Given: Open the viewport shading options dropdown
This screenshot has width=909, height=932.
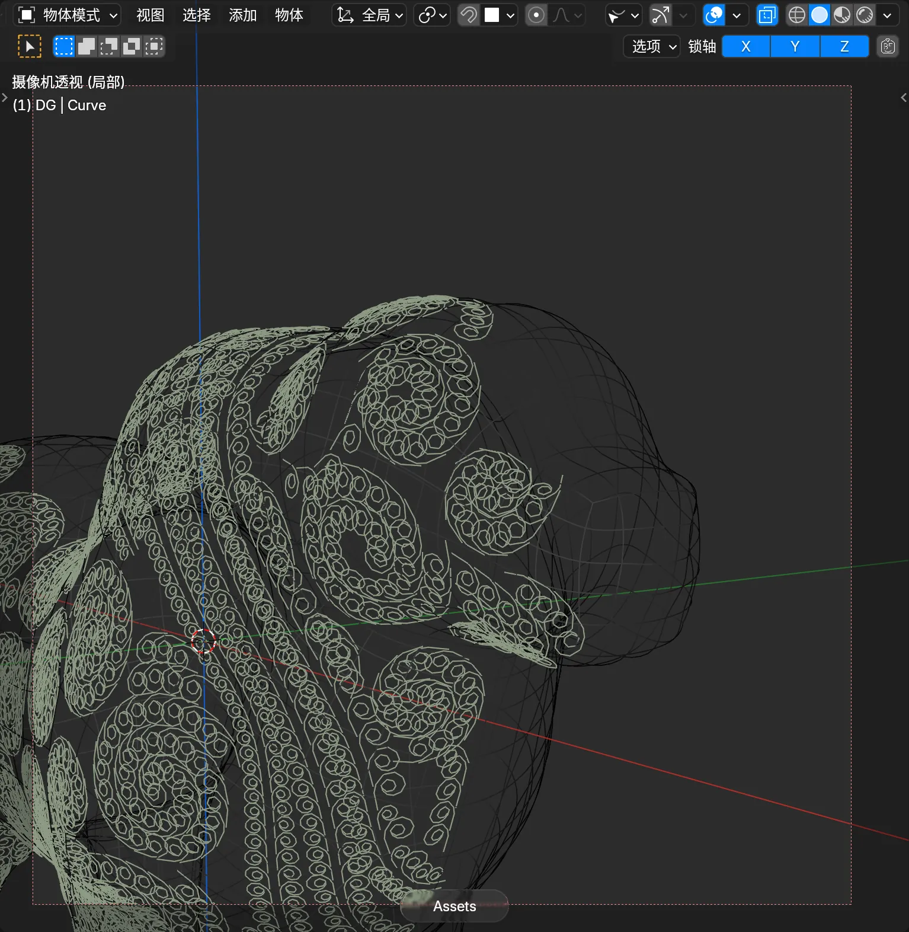Looking at the screenshot, I should (x=887, y=15).
